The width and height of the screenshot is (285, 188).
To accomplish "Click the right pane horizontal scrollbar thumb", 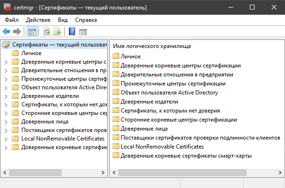I will 182,172.
